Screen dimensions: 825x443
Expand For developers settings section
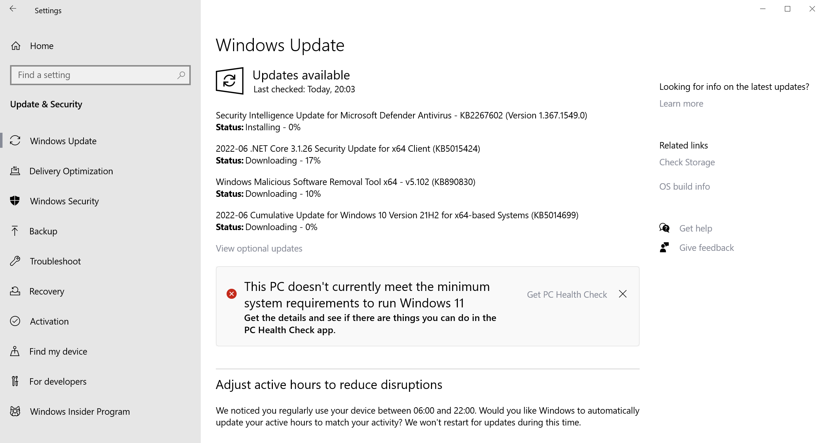coord(58,381)
